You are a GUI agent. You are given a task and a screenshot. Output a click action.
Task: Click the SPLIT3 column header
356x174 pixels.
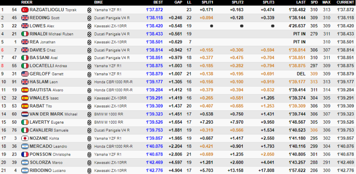point(268,2)
